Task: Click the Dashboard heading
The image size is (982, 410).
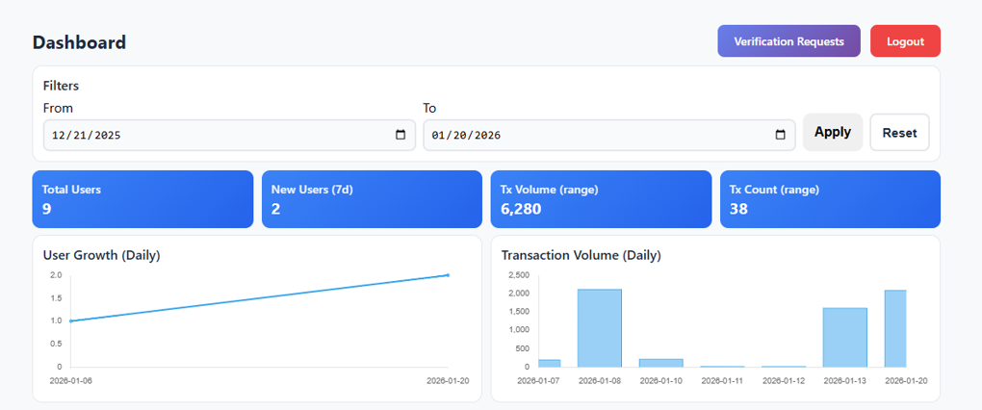Action: pyautogui.click(x=79, y=42)
